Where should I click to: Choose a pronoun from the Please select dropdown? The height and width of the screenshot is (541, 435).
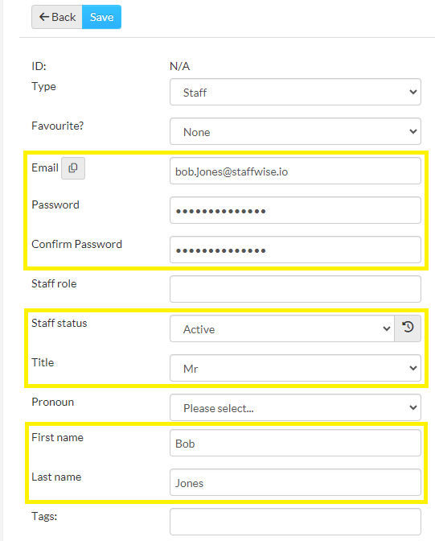tap(295, 407)
